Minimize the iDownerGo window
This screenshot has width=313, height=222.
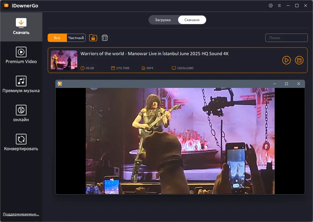(288, 6)
